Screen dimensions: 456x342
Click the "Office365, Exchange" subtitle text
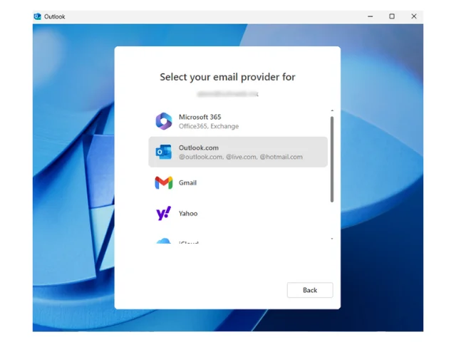[209, 126]
